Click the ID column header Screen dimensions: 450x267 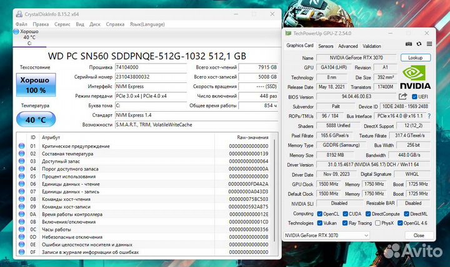(x=33, y=137)
